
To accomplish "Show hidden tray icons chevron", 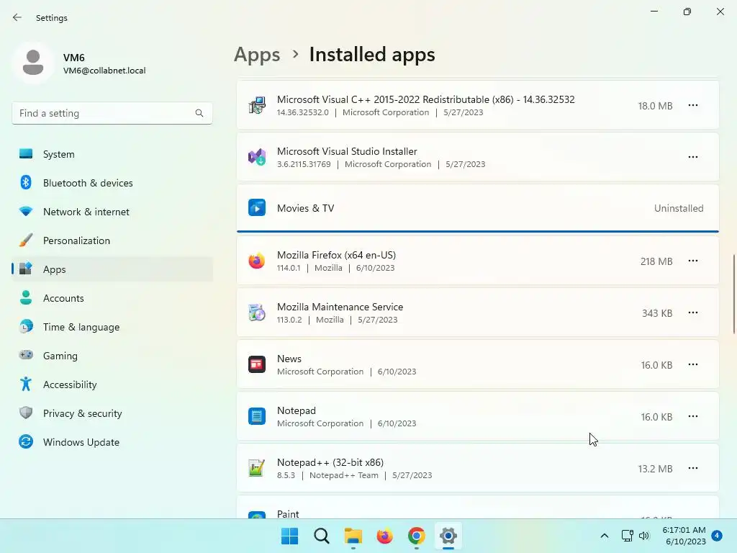I will tap(605, 536).
